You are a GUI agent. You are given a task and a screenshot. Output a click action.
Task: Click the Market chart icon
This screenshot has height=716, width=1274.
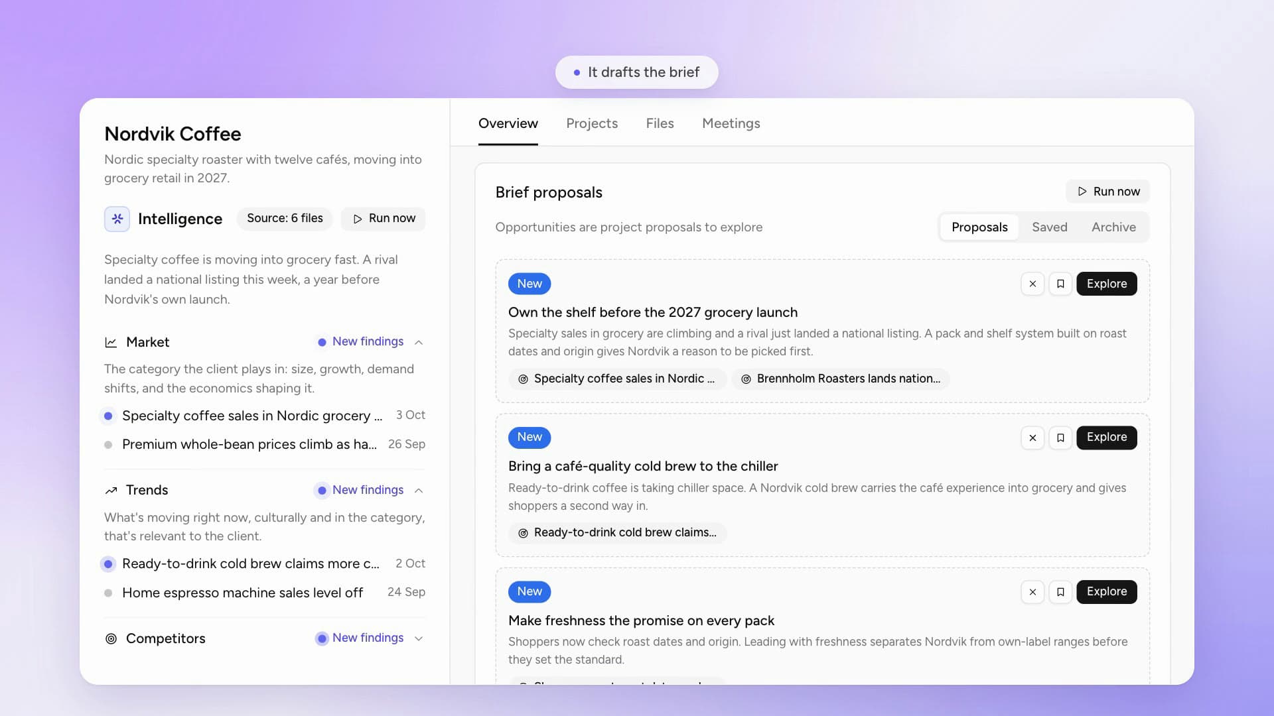pyautogui.click(x=111, y=342)
